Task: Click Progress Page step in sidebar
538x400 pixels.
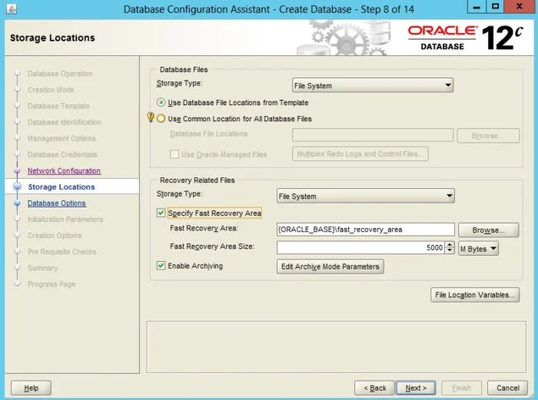Action: (x=51, y=284)
